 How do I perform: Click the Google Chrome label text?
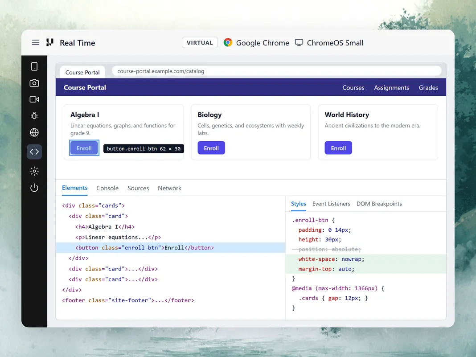[x=263, y=43]
